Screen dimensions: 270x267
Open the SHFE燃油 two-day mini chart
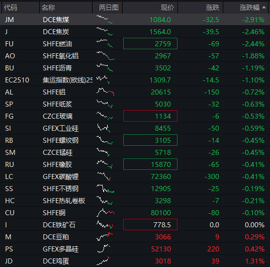(x=105, y=44)
